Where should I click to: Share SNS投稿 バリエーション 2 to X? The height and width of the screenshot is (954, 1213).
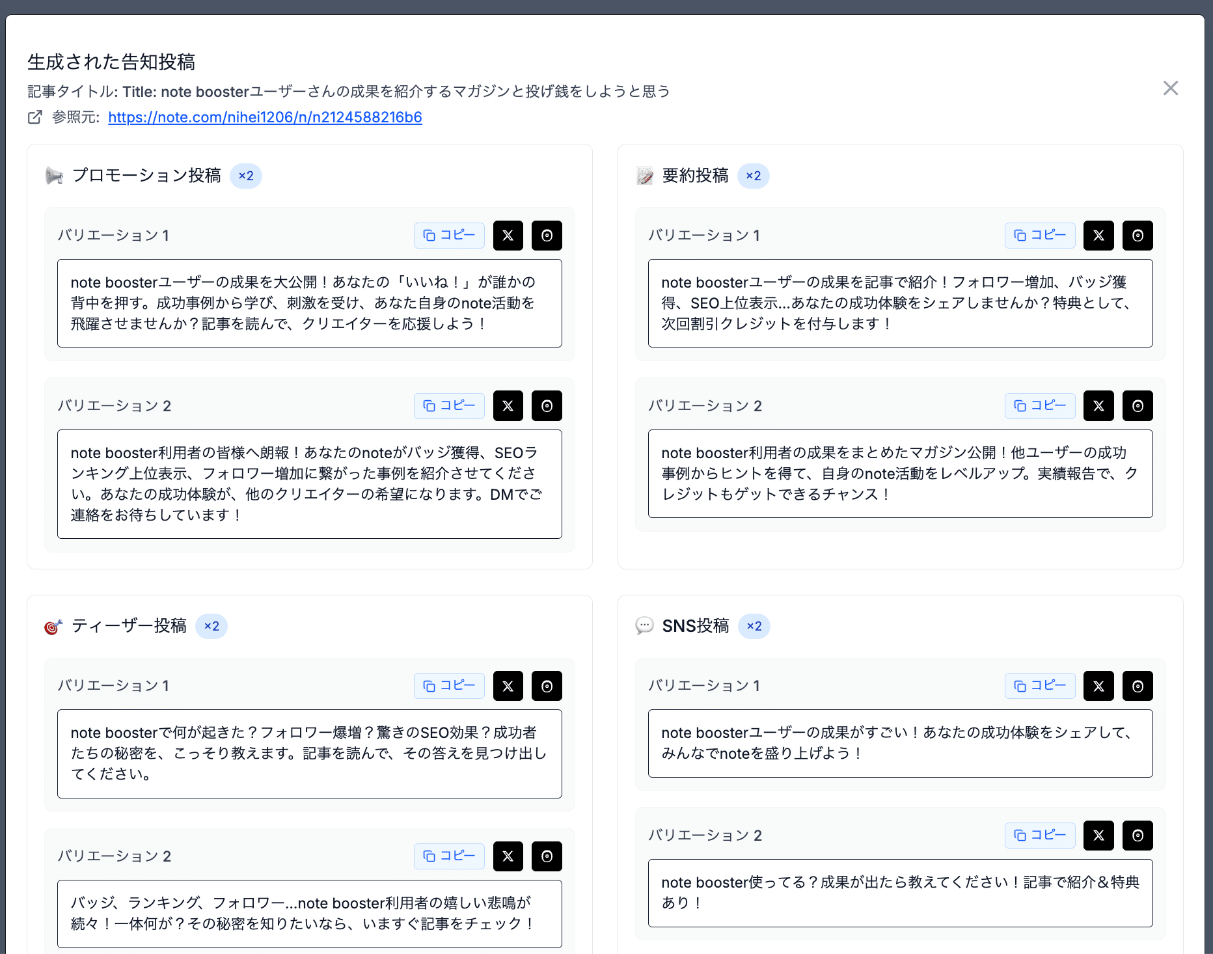pos(1098,836)
